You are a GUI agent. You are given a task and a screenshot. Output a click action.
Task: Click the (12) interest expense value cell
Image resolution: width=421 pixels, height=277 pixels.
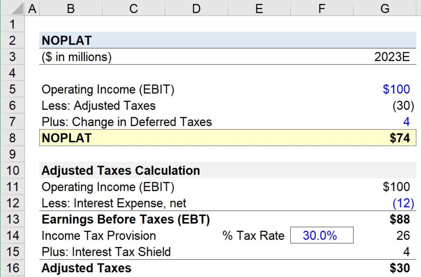tap(385, 203)
